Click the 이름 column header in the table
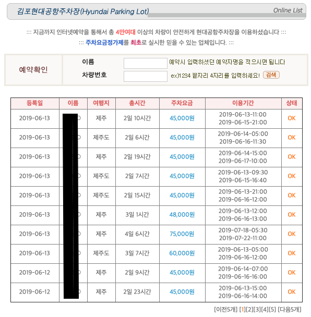 [x=73, y=103]
